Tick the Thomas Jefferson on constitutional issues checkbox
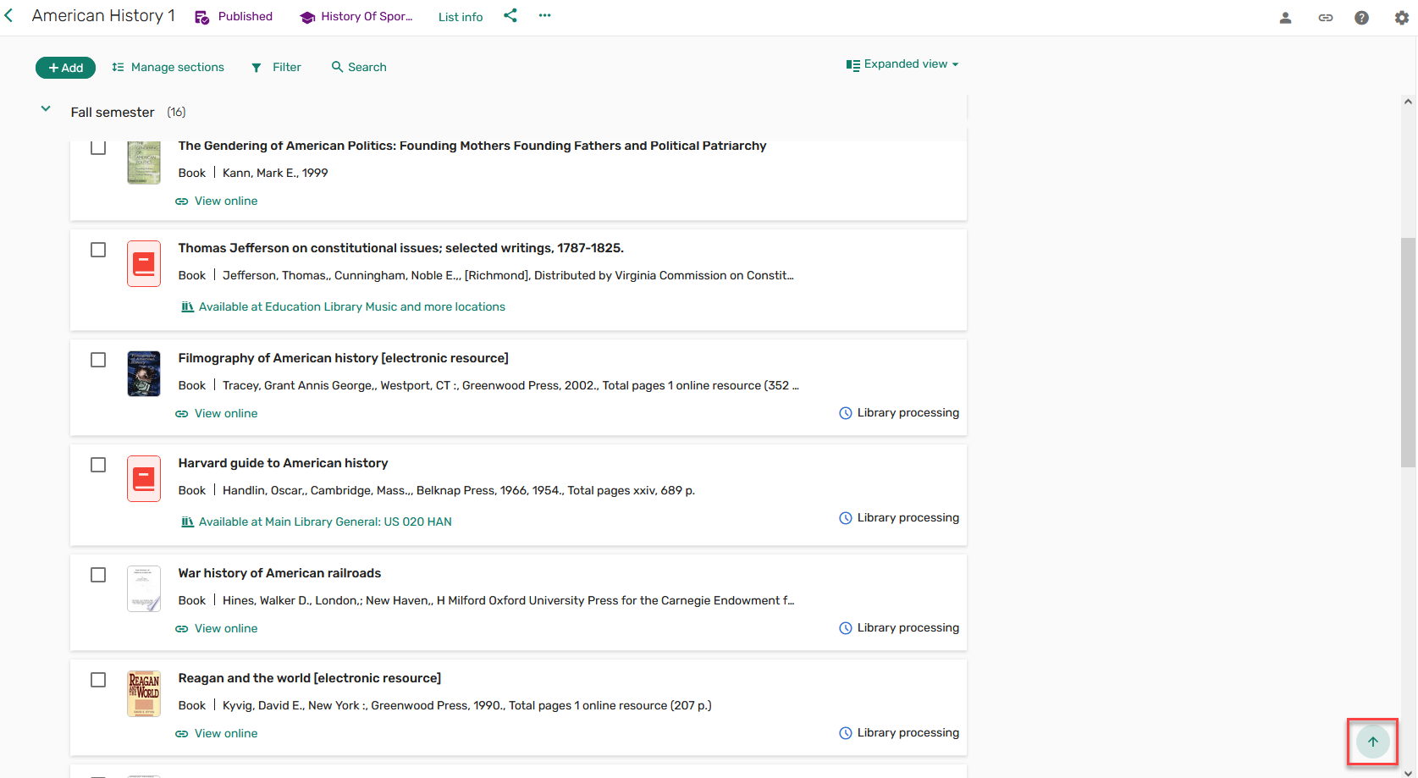 click(98, 250)
